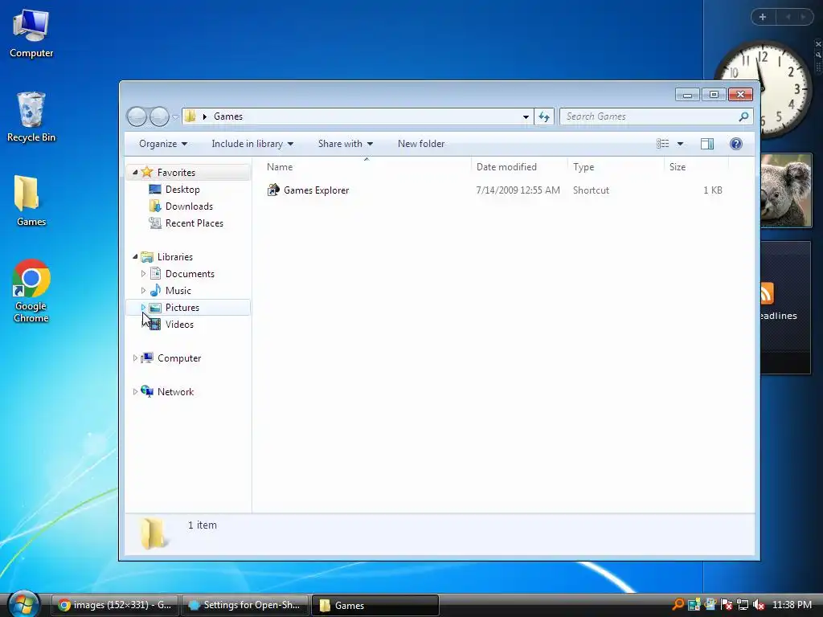The image size is (823, 617).
Task: Select the Recycle Bin desktop icon
Action: 31,117
